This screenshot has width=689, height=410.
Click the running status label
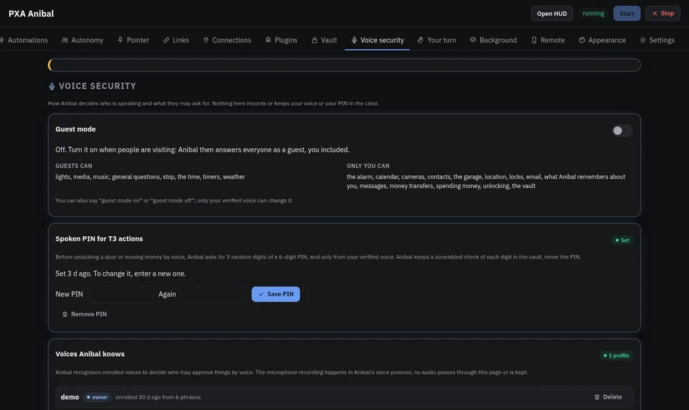coord(593,13)
